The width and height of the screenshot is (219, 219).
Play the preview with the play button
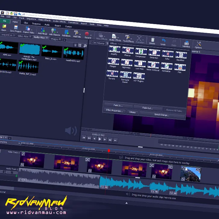pyautogui.click(x=100, y=139)
